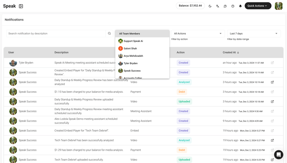Select Speak Success in member dropdown list

142,71
